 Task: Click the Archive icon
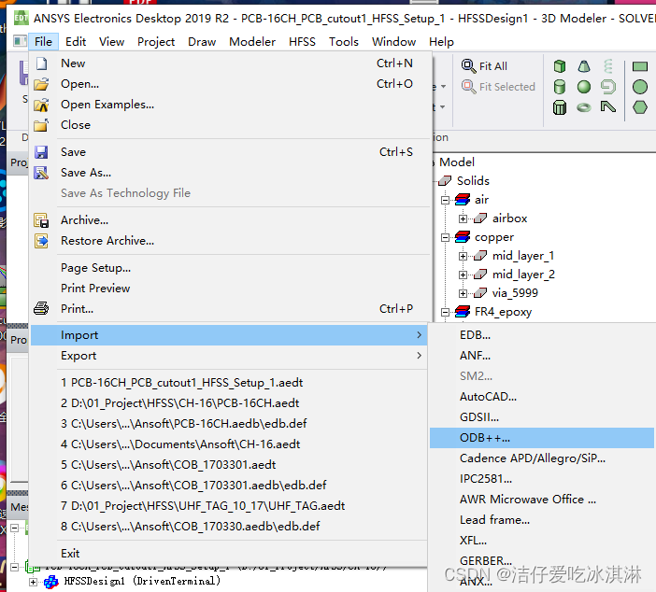click(41, 220)
